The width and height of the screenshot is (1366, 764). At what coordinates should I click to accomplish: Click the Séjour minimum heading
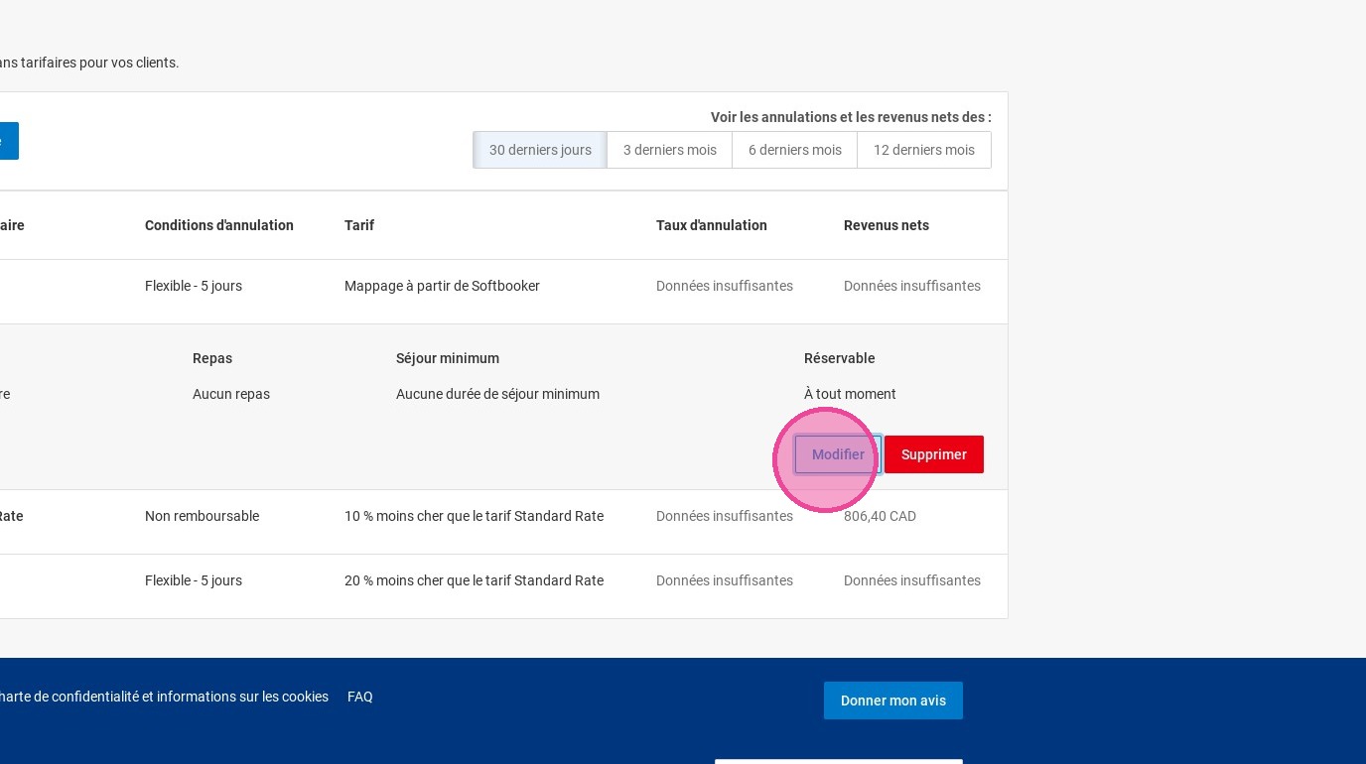pos(448,358)
